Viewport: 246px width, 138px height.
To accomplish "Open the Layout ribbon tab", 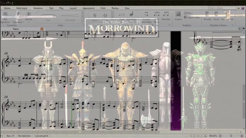I will coord(73,8).
